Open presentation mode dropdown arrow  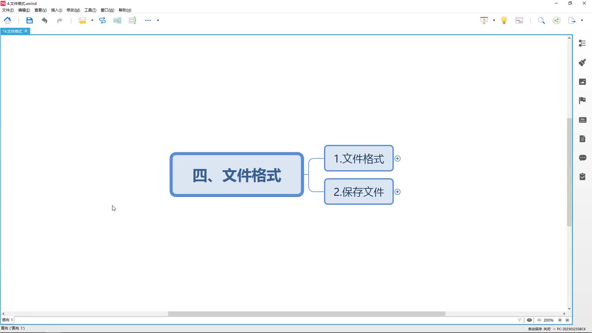[494, 20]
